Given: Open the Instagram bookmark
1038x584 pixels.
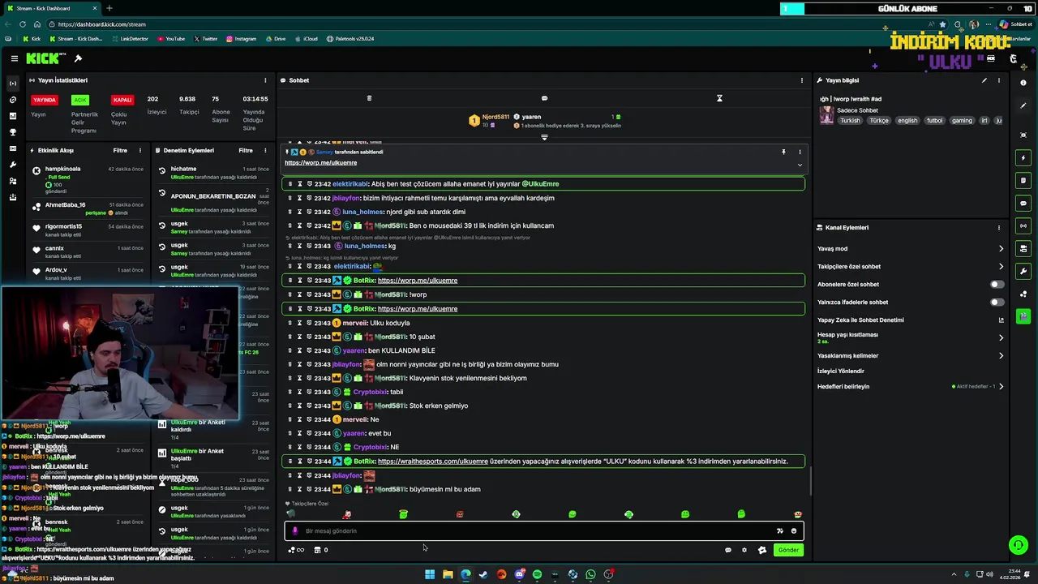Looking at the screenshot, I should (x=242, y=39).
